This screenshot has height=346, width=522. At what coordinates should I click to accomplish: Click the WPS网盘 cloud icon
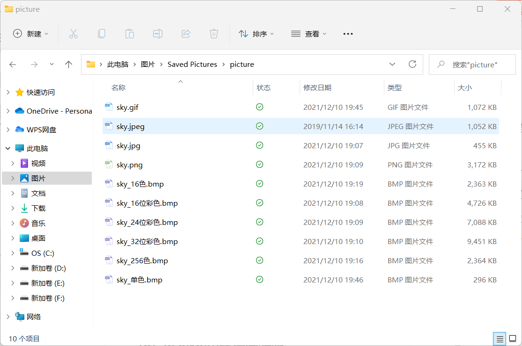(x=20, y=130)
